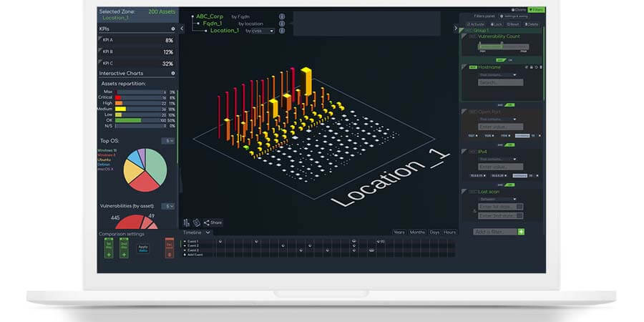Toggle the IPv4 filter switch
Viewport: 644px width, 322px height.
473,152
